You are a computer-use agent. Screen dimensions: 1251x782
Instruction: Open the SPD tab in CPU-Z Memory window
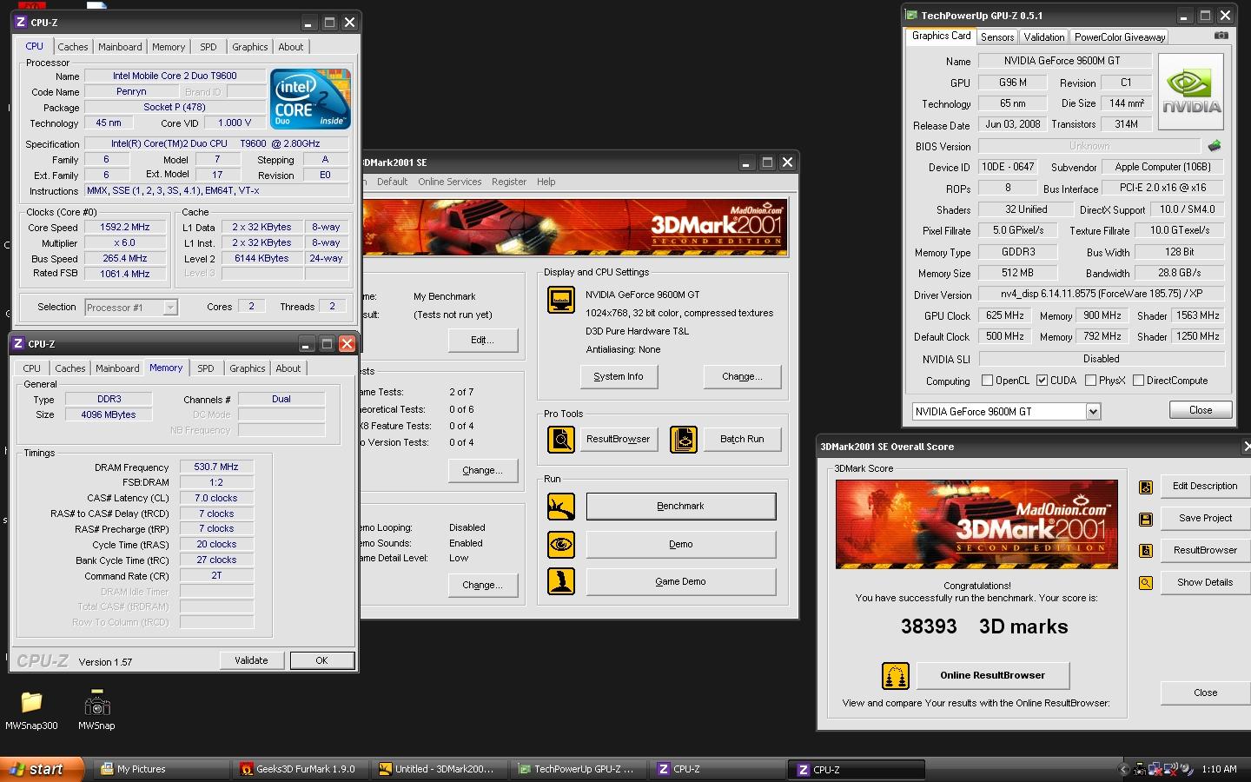206,368
